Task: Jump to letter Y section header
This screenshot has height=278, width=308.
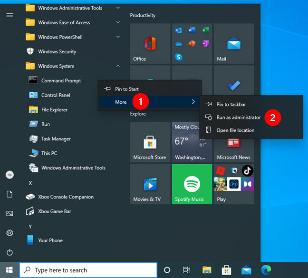Action: (x=30, y=227)
